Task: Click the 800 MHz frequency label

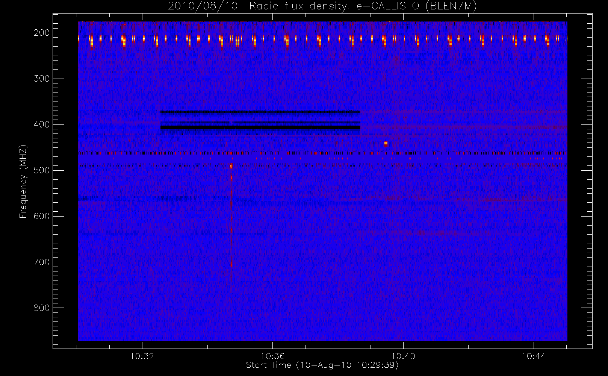Action: (x=42, y=308)
